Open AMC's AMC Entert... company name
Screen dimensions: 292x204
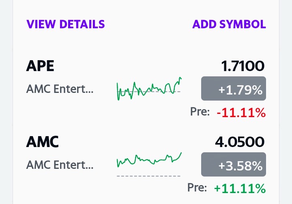(60, 165)
